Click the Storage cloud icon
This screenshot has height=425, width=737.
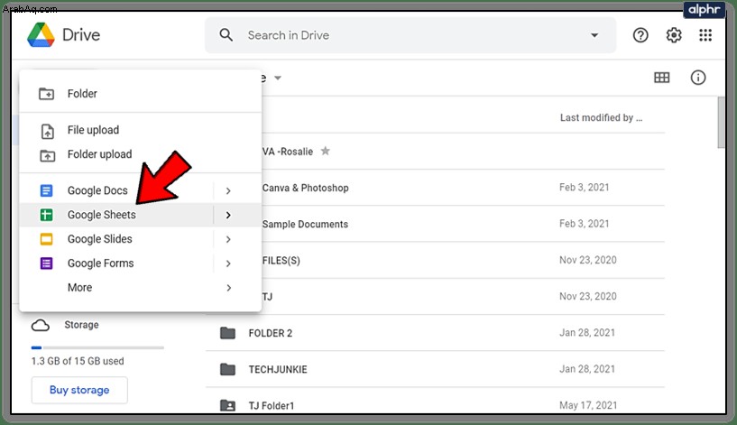(41, 326)
